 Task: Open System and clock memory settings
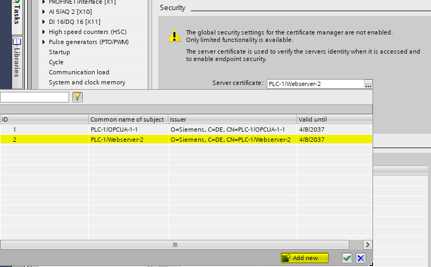(87, 82)
